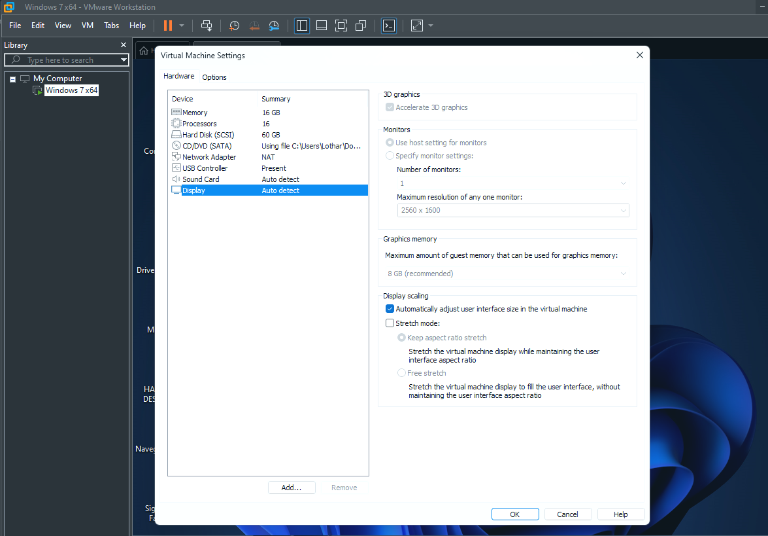This screenshot has width=768, height=536.
Task: Open the Number of monitors dropdown
Action: [513, 183]
